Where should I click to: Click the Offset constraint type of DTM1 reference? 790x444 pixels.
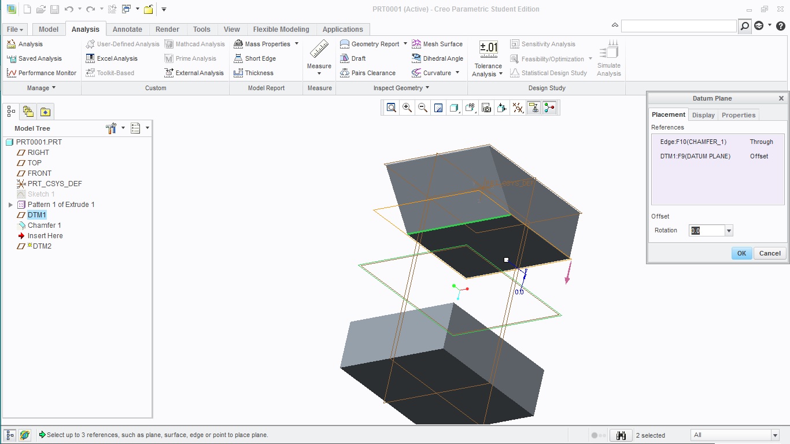[759, 156]
